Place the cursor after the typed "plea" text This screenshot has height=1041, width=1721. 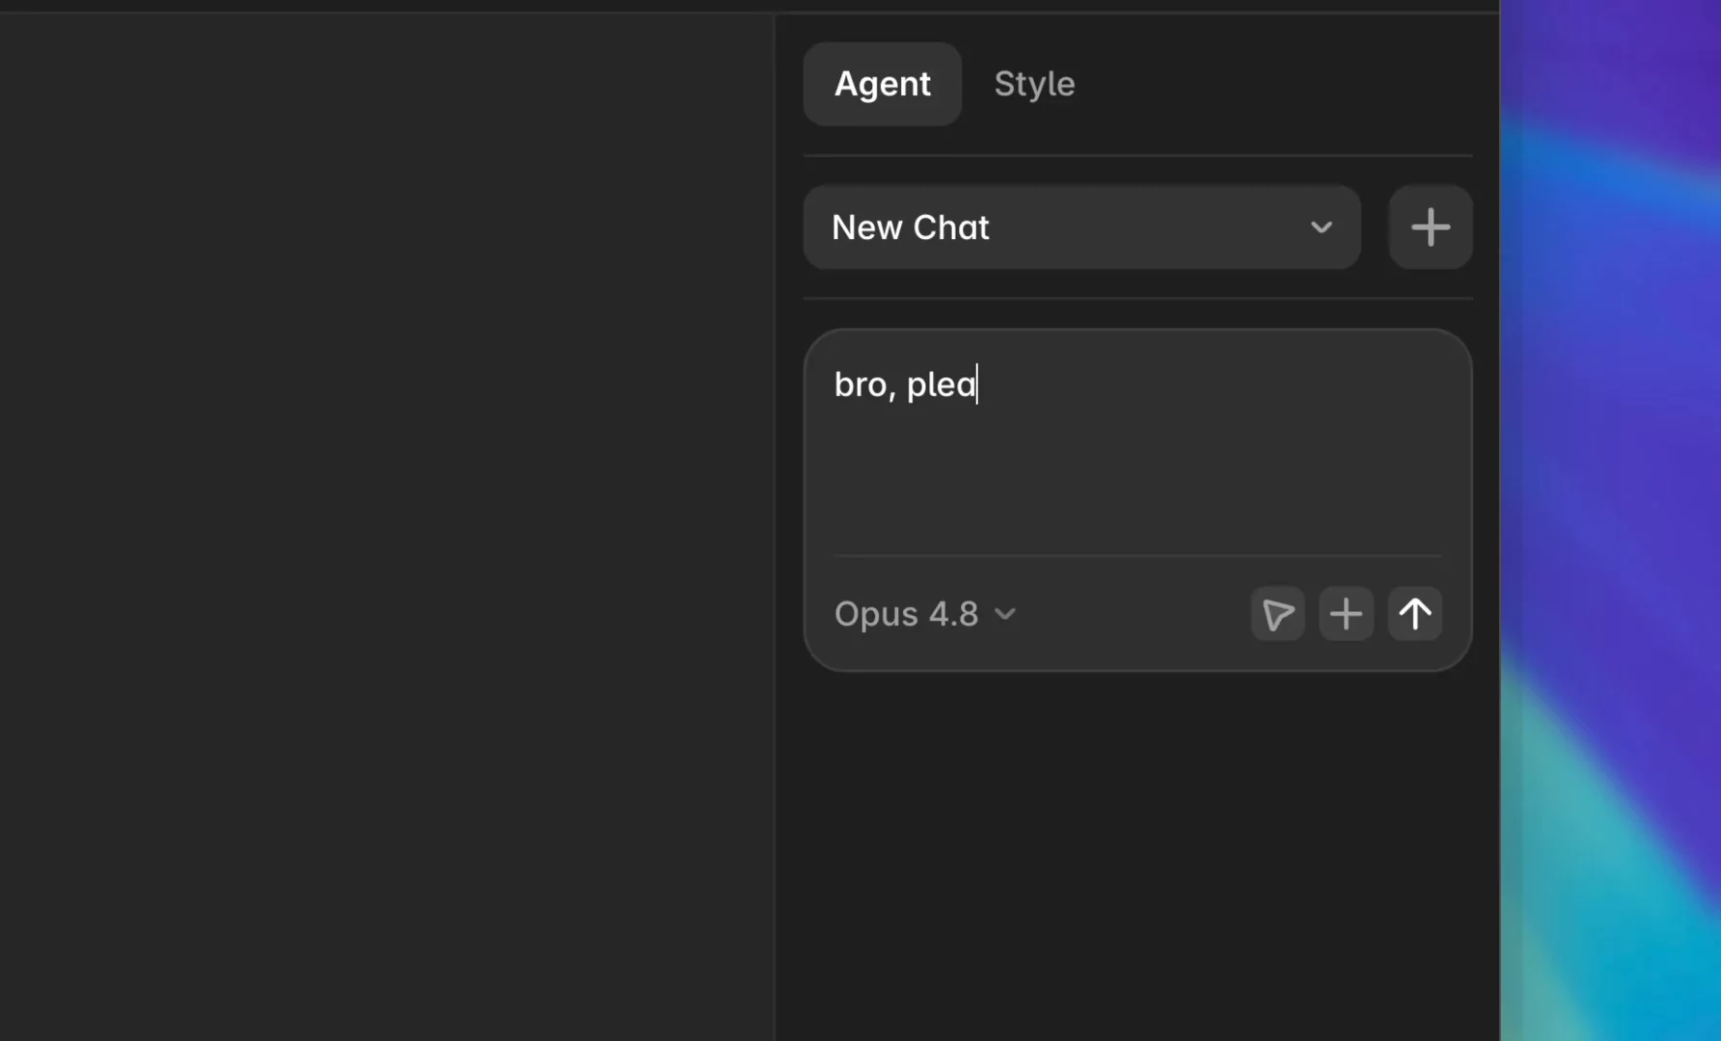pyautogui.click(x=977, y=385)
